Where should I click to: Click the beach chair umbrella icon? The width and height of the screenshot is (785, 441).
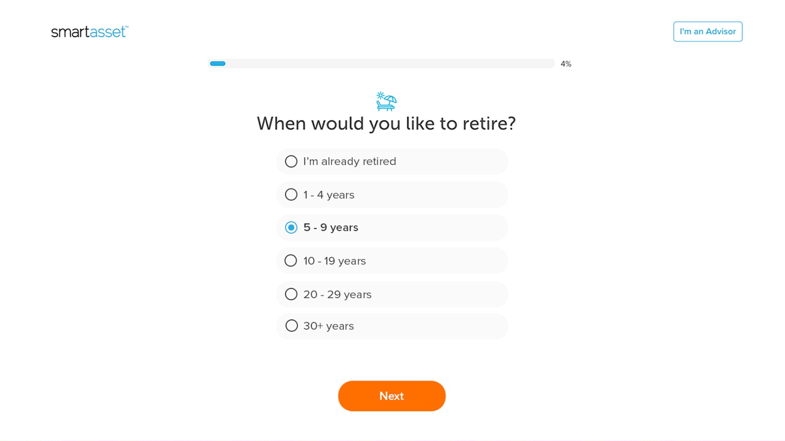(386, 101)
